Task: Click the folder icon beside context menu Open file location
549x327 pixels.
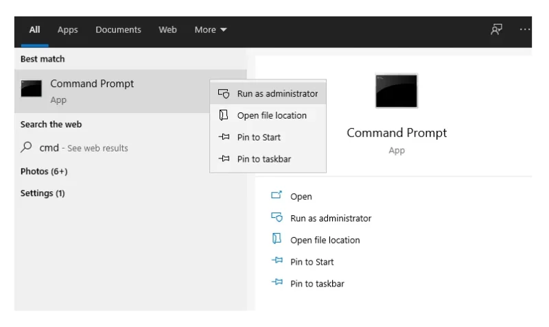Action: click(224, 115)
